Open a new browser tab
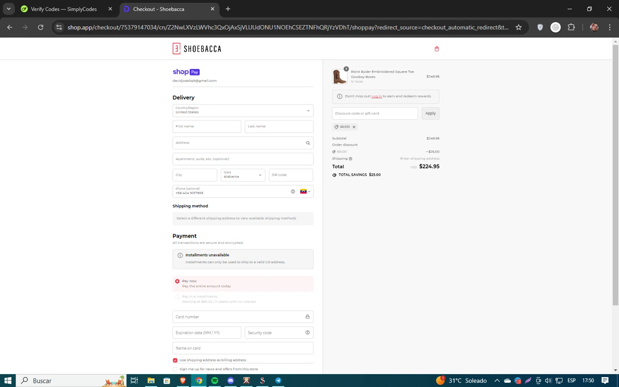 coord(228,9)
